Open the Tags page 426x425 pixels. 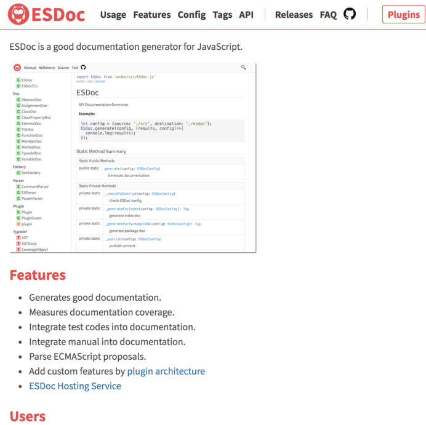222,15
